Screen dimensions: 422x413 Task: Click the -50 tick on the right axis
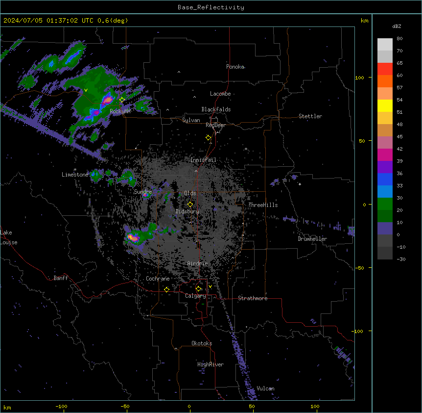click(359, 268)
